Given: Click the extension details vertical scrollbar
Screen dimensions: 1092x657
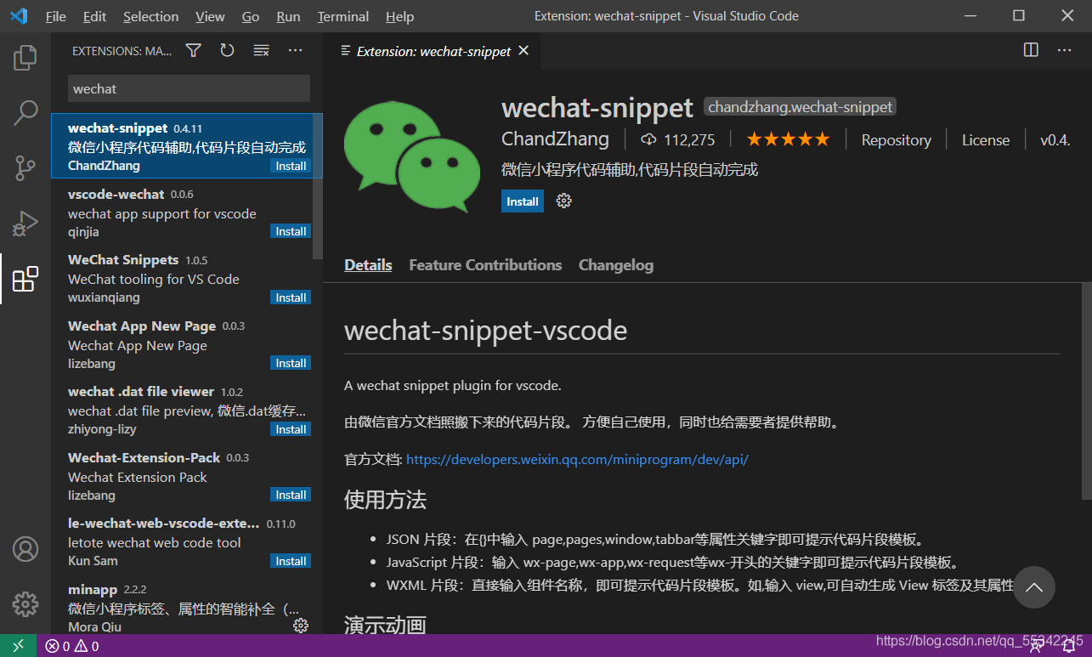Looking at the screenshot, I should pyautogui.click(x=1086, y=390).
